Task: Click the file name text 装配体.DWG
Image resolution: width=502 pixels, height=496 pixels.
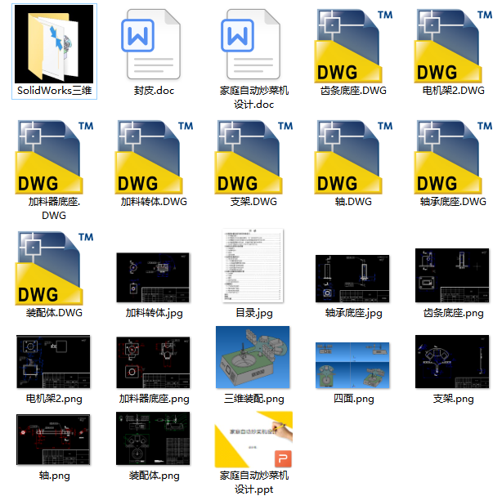Action: point(54,313)
